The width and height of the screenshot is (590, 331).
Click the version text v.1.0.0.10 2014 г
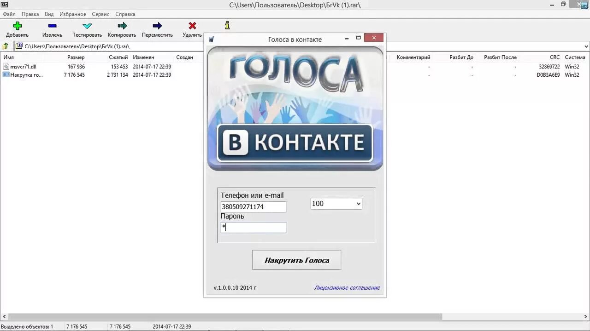235,288
